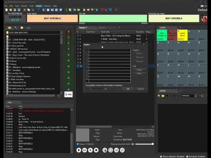Select '01 - COME WITH ME' track in list

[27, 39]
